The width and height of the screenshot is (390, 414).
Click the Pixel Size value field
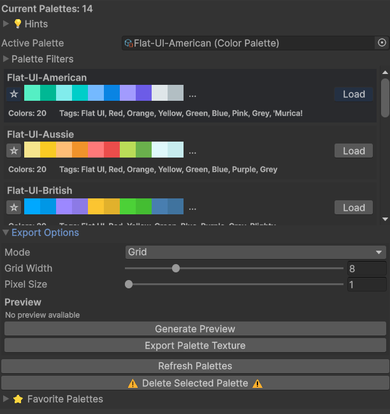pyautogui.click(x=367, y=285)
